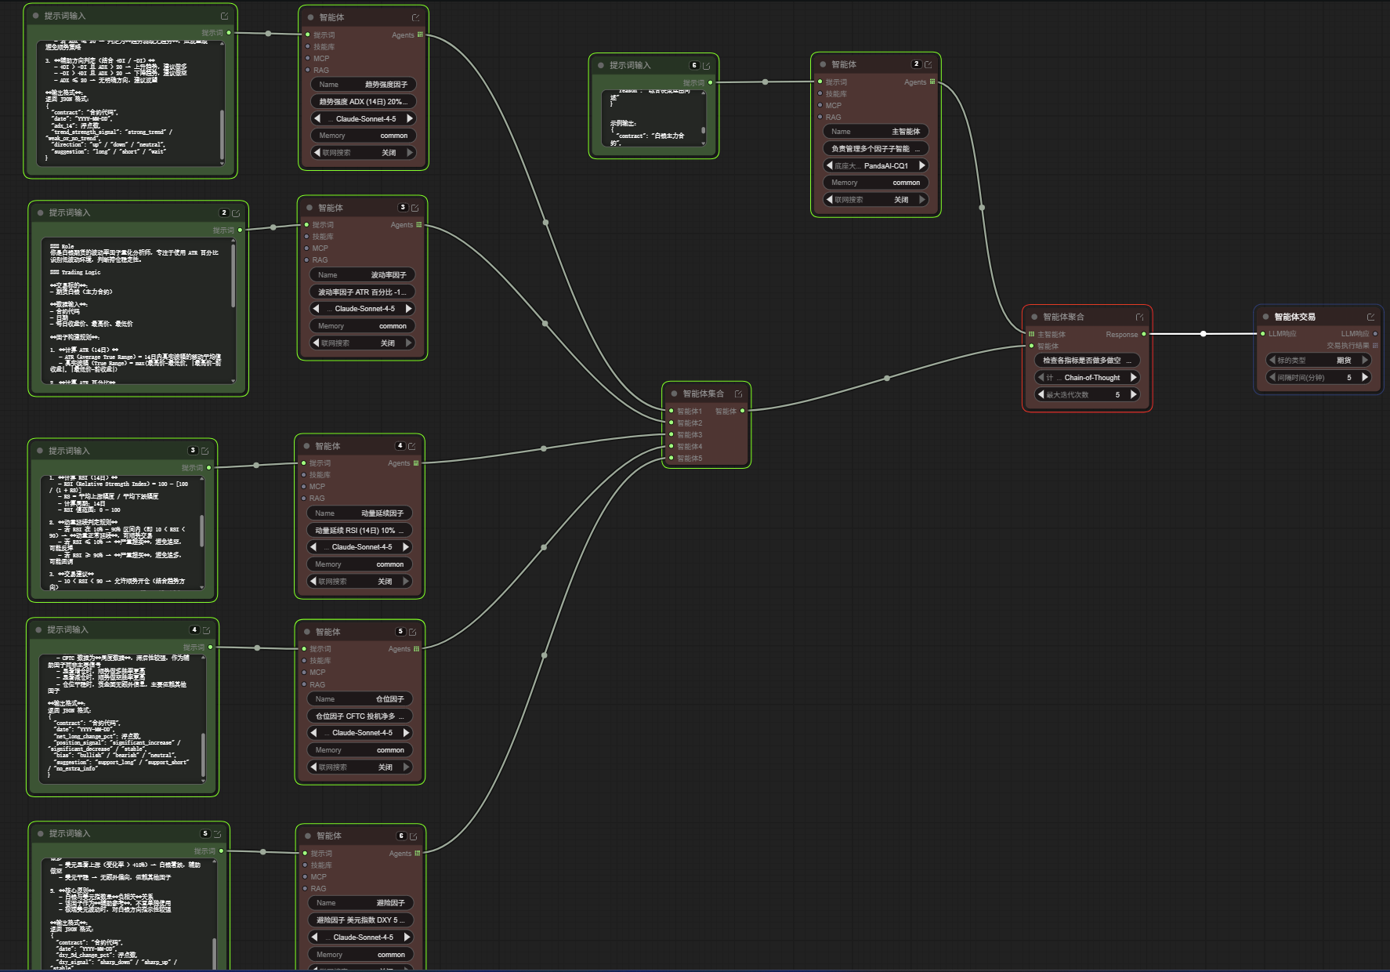
Task: Open the 标的类型 期货 selector
Action: (1319, 361)
